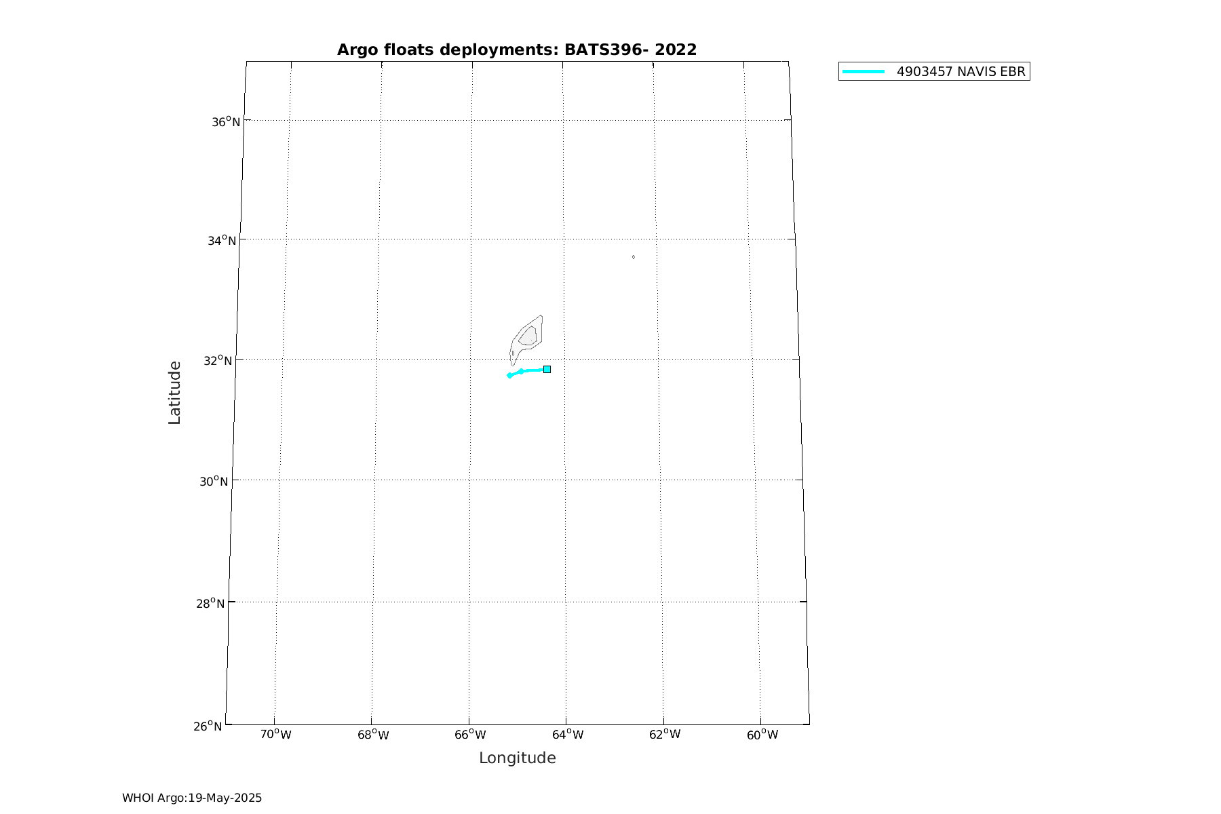Click the 'Latitude' axis label
Viewport: 1221px width, 814px height.
pyautogui.click(x=174, y=393)
